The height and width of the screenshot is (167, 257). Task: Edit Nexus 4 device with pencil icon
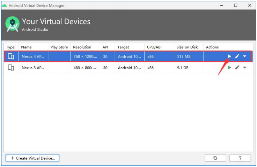click(237, 56)
